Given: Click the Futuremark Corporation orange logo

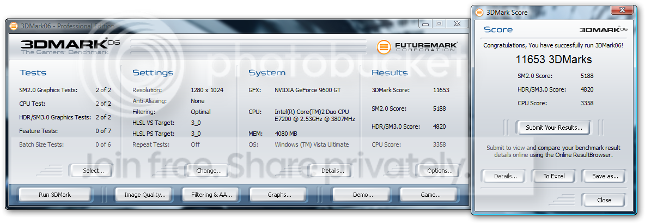Looking at the screenshot, I should tap(384, 47).
